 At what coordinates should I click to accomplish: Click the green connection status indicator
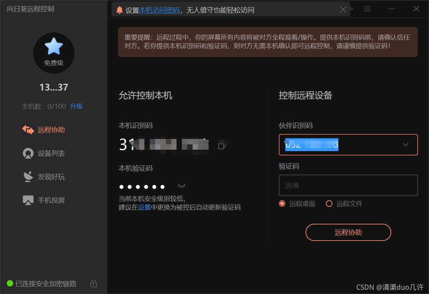coord(10,284)
